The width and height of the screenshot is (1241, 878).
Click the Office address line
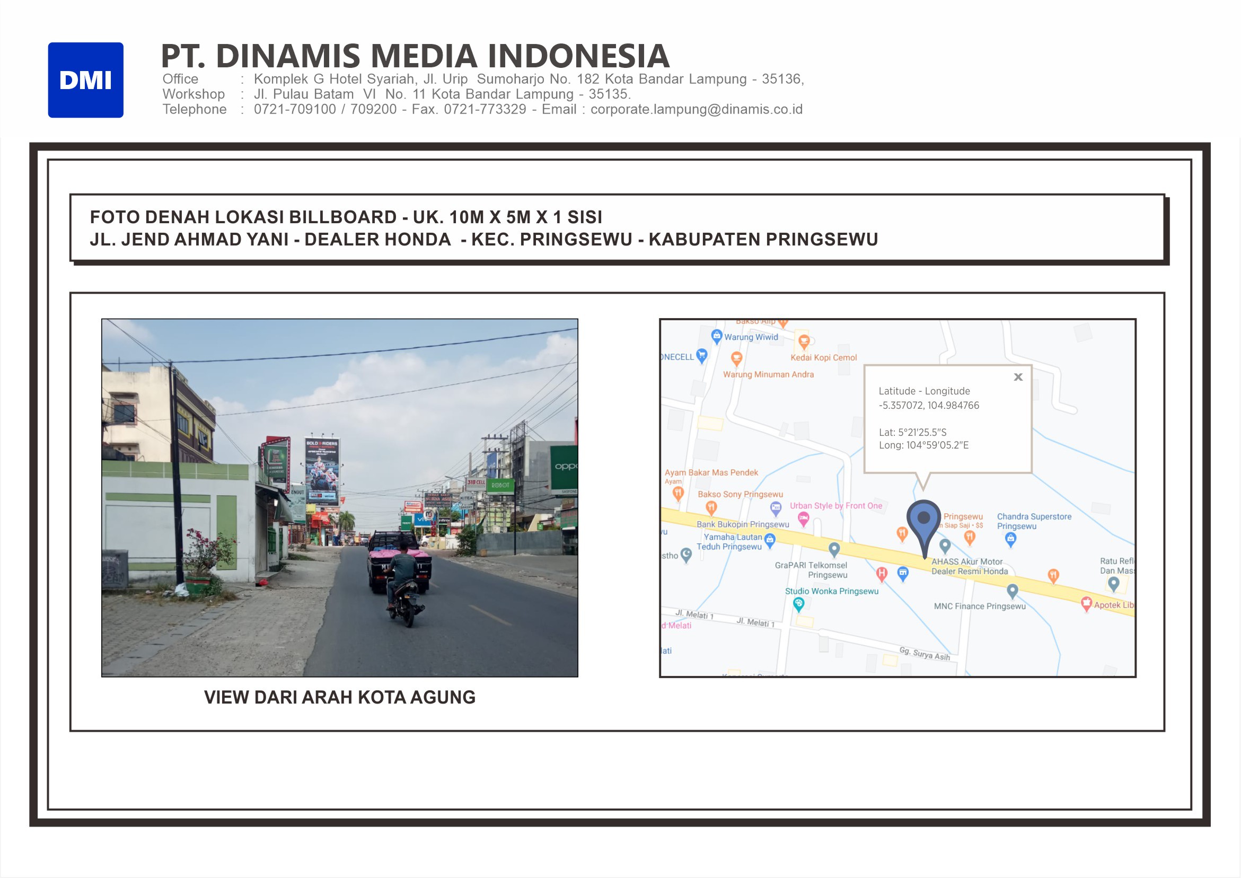[483, 79]
